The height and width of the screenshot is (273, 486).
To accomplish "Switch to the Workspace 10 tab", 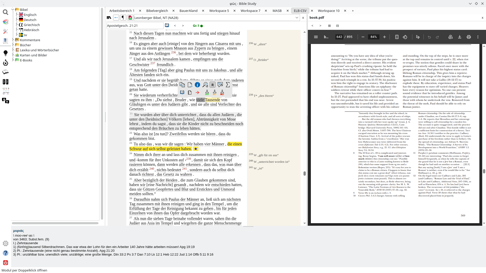I will (x=329, y=11).
